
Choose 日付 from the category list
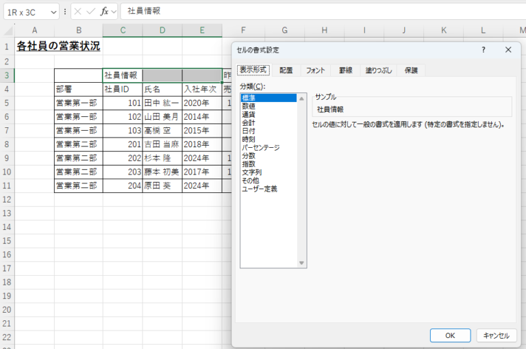point(248,131)
